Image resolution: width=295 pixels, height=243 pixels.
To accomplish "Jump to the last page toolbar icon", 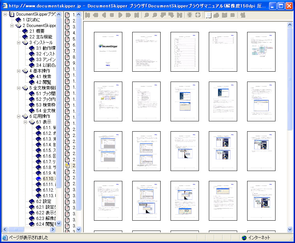I will (137, 15).
